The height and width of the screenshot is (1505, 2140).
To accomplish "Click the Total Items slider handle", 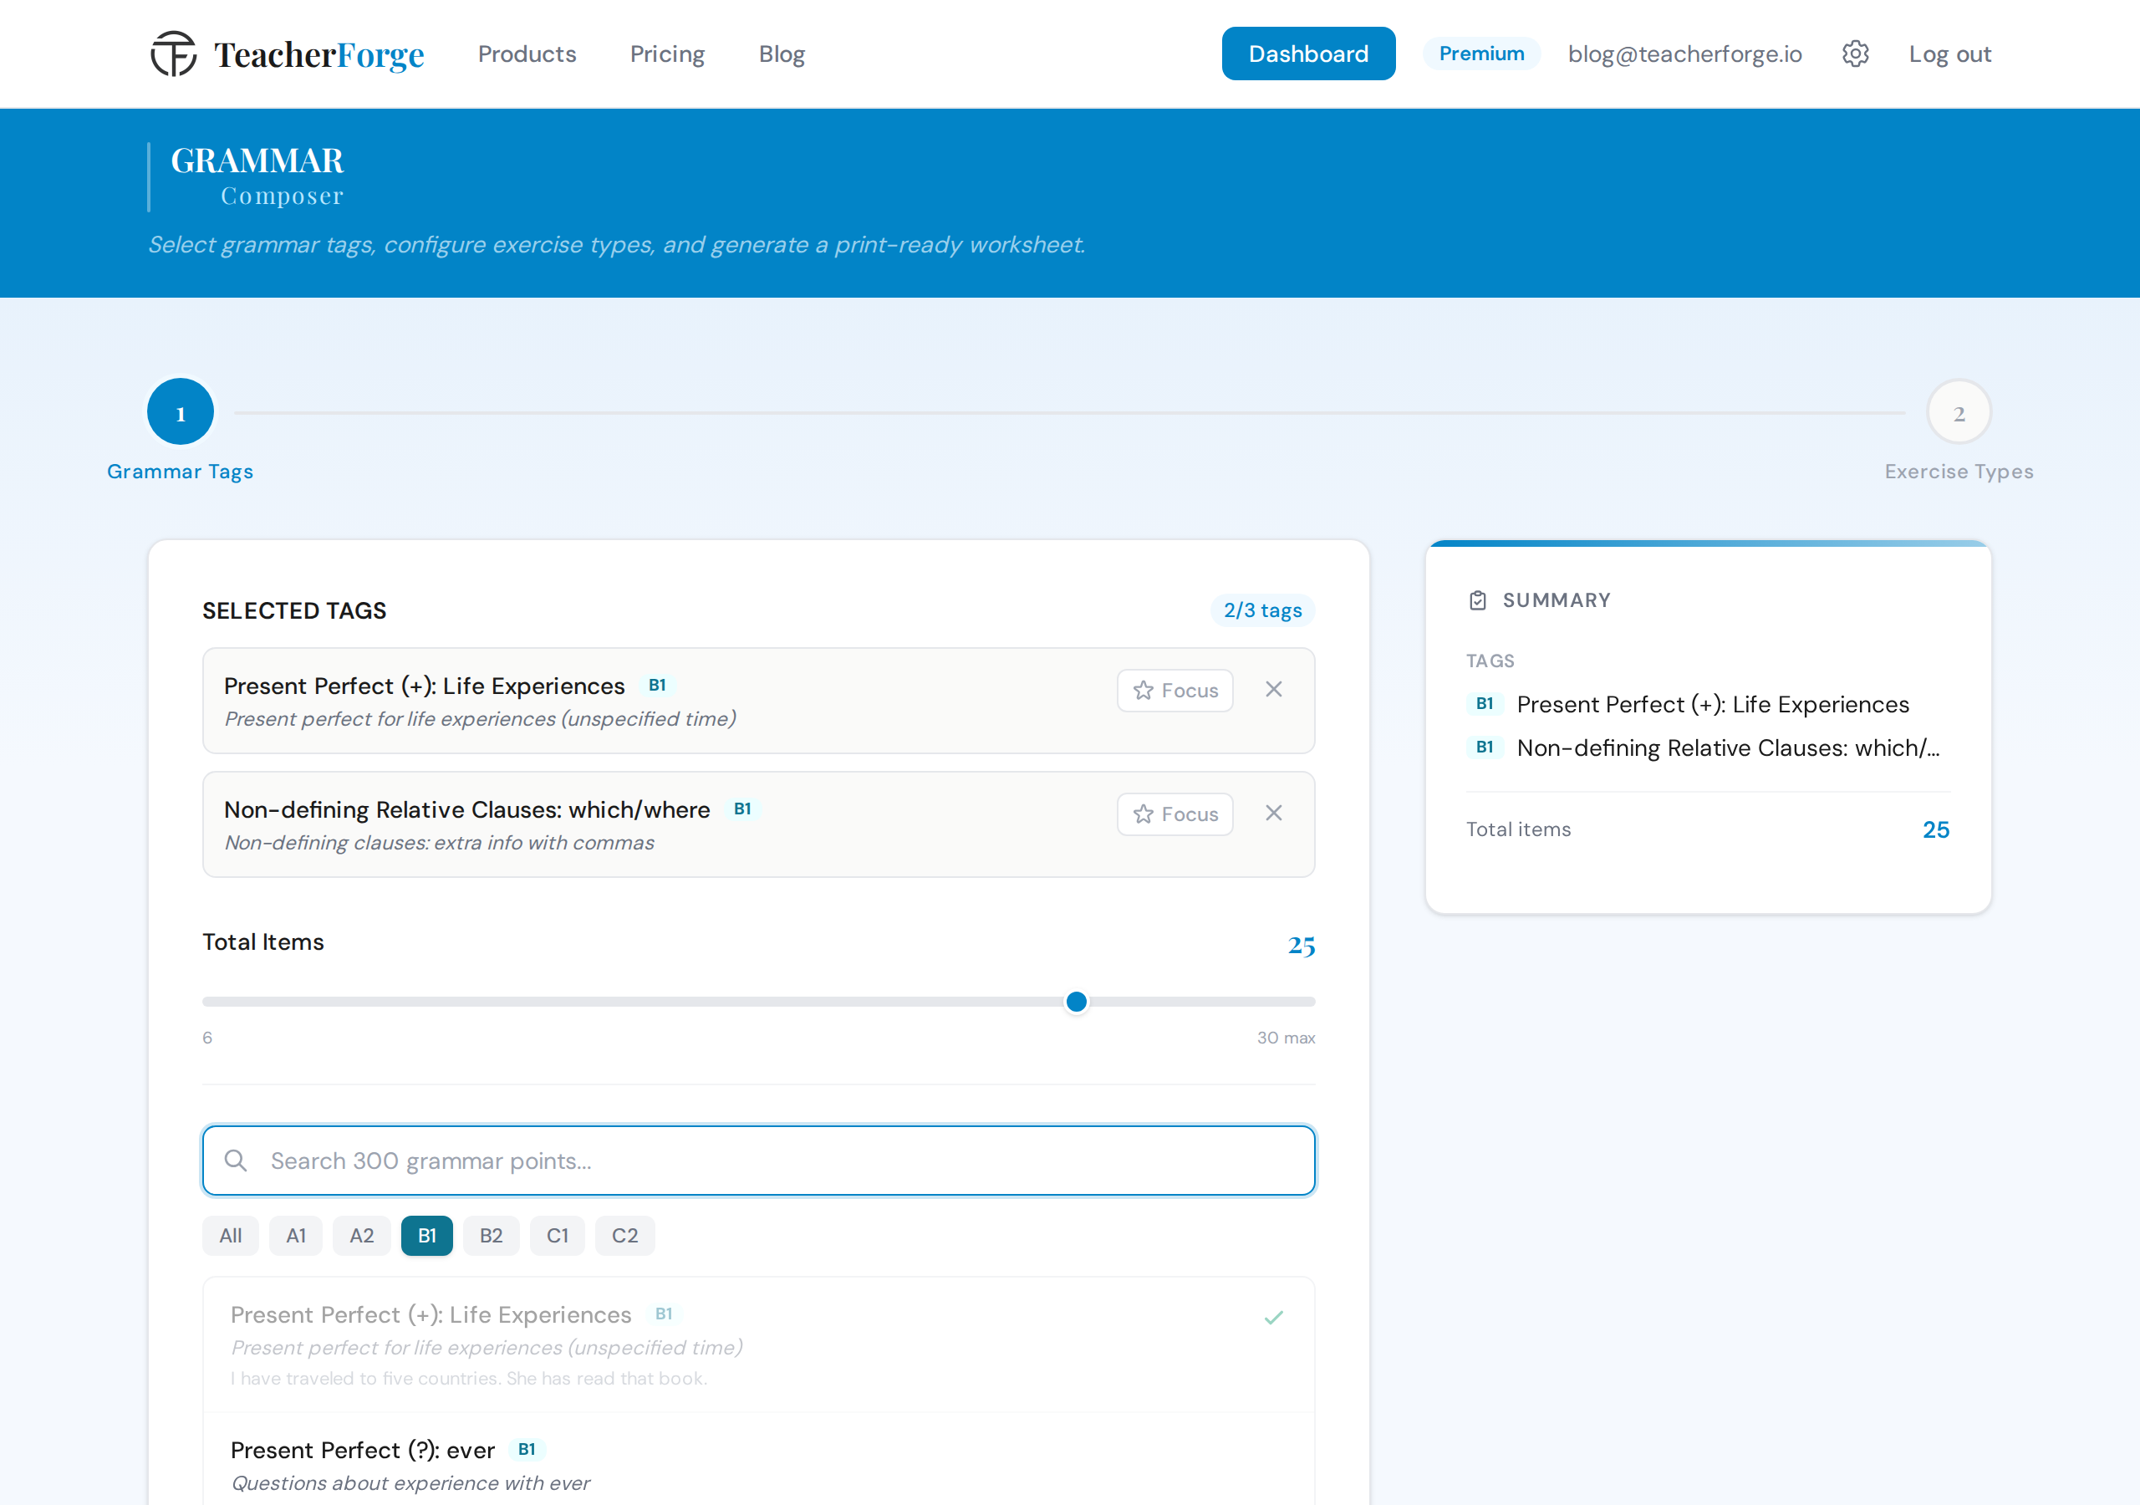I will (x=1077, y=1002).
